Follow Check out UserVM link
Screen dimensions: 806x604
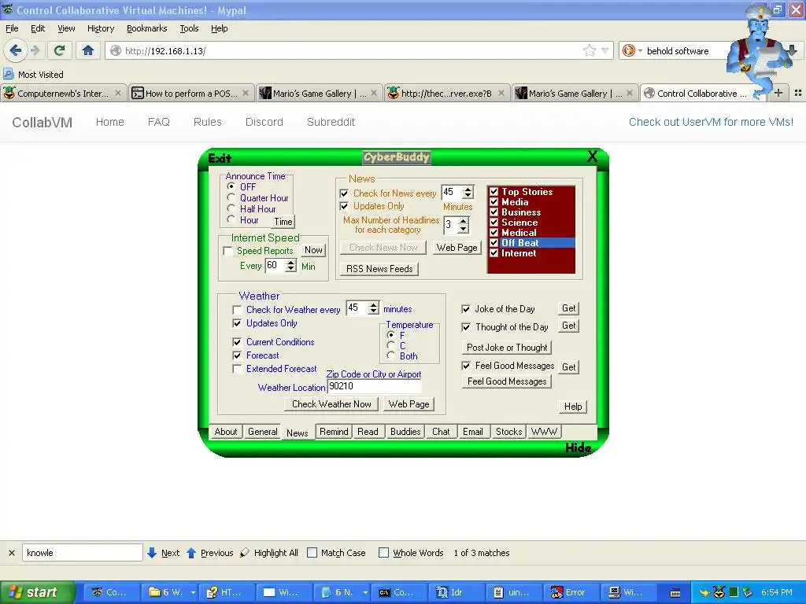711,122
